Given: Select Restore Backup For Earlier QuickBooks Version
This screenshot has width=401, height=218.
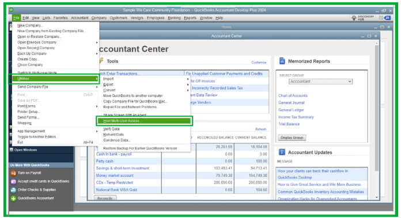Looking at the screenshot, I should pyautogui.click(x=140, y=148).
